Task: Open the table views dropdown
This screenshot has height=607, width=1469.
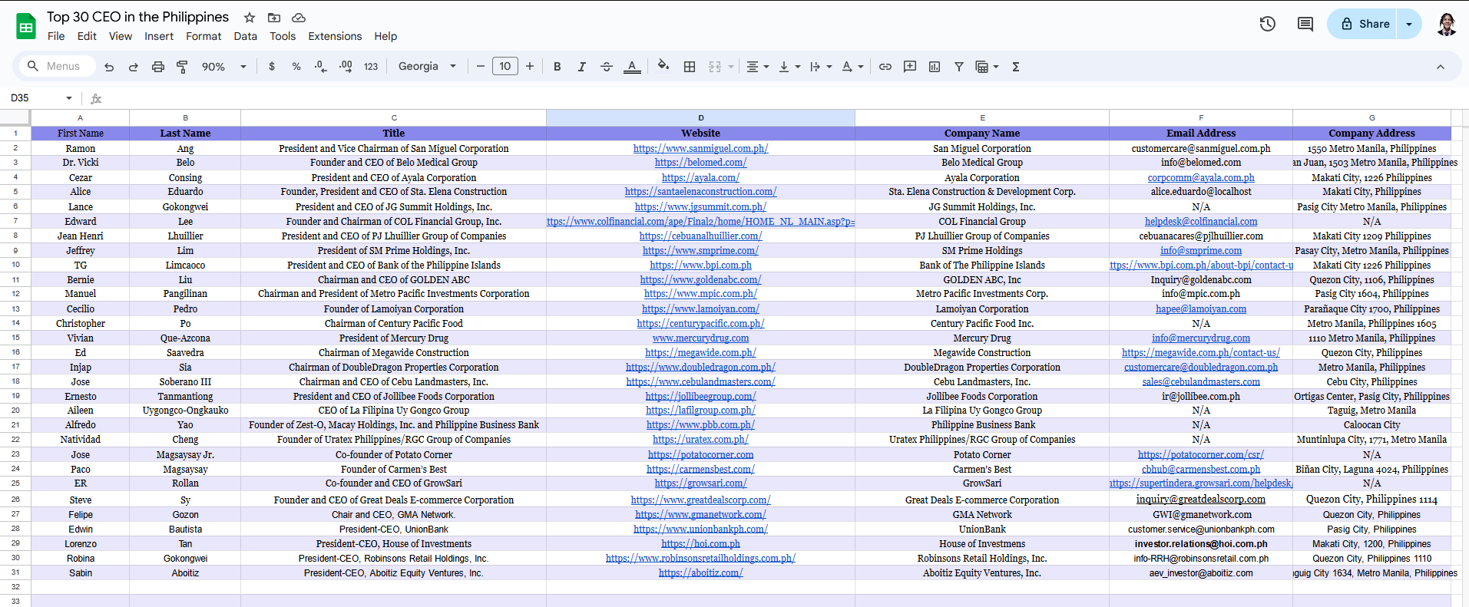Action: [x=987, y=67]
